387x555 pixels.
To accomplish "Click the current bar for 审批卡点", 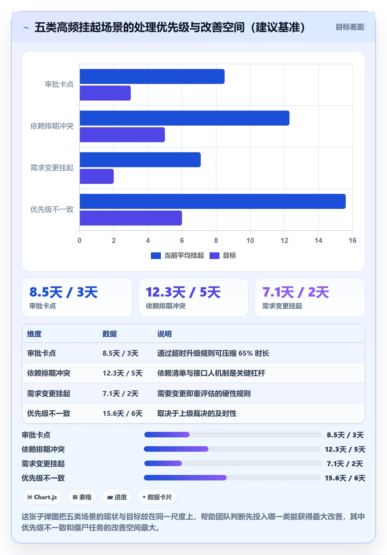I will 152,76.
